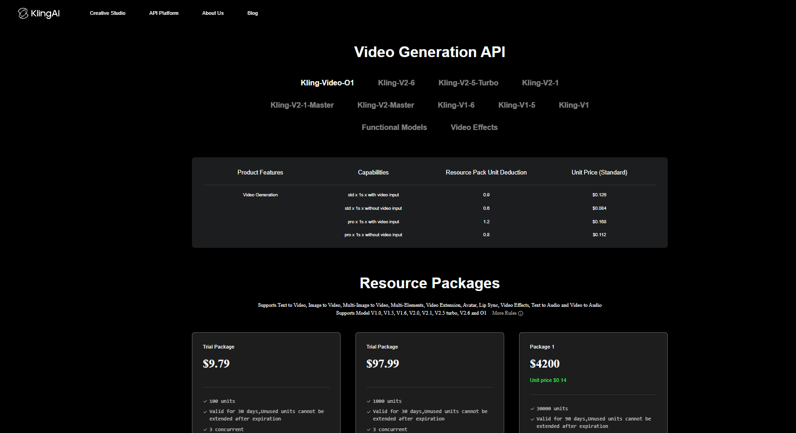The width and height of the screenshot is (796, 433).
Task: Click the Video Generation API heading
Action: [x=429, y=52]
